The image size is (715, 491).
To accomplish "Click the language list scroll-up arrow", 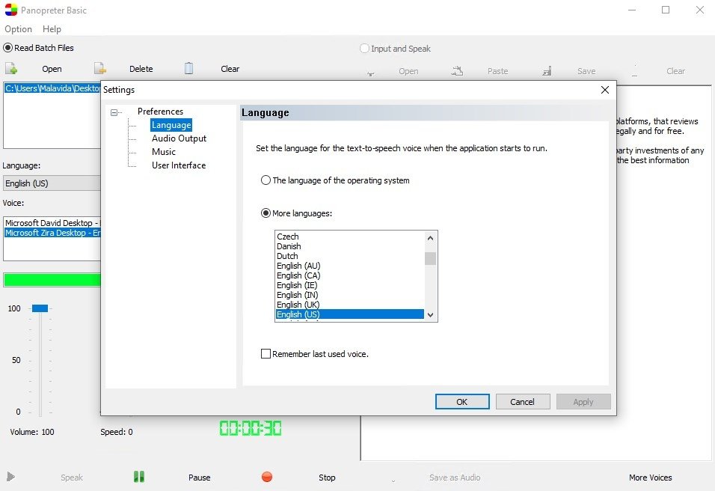I will [x=431, y=238].
